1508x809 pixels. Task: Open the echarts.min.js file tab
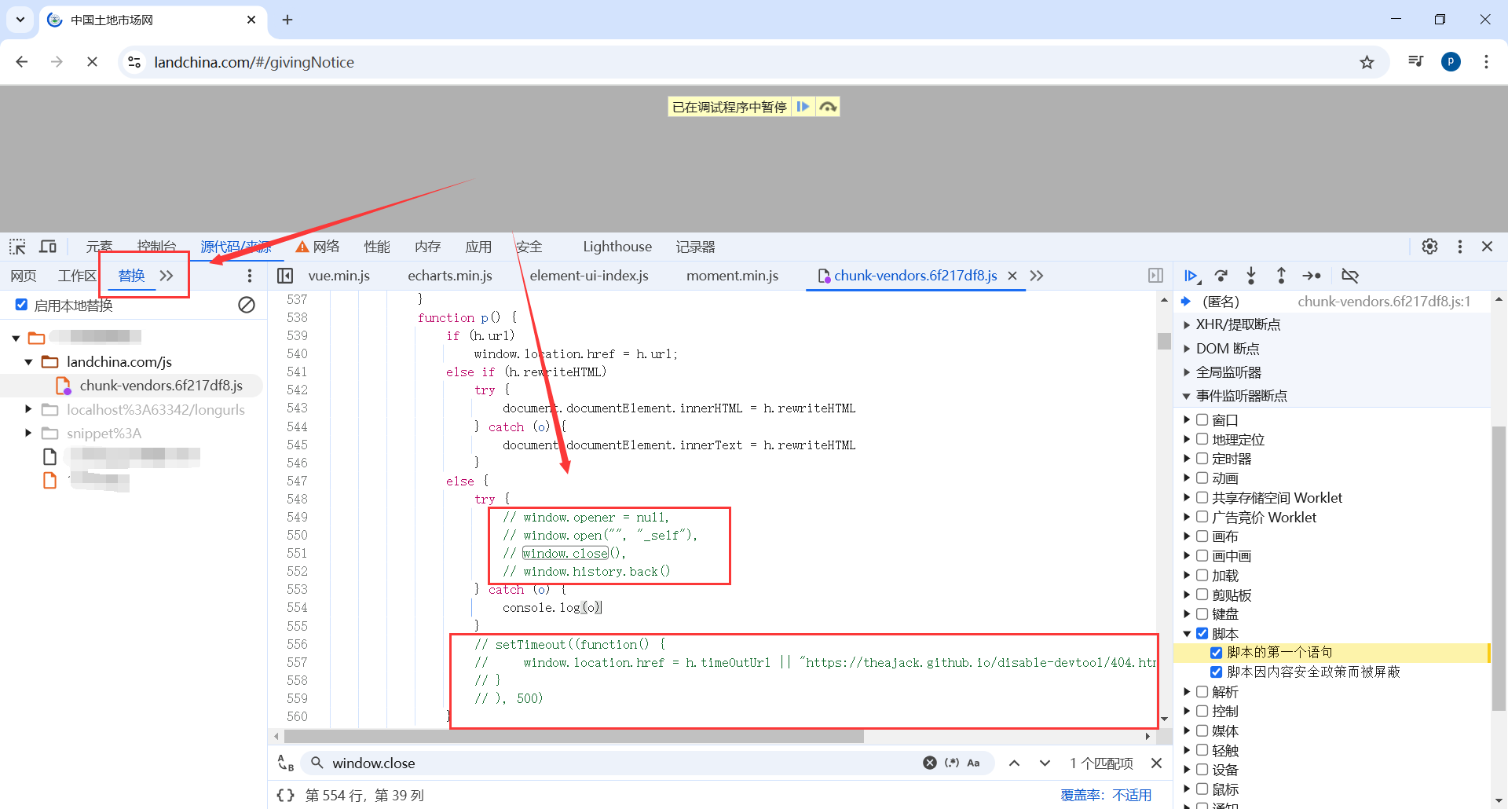[x=450, y=276]
